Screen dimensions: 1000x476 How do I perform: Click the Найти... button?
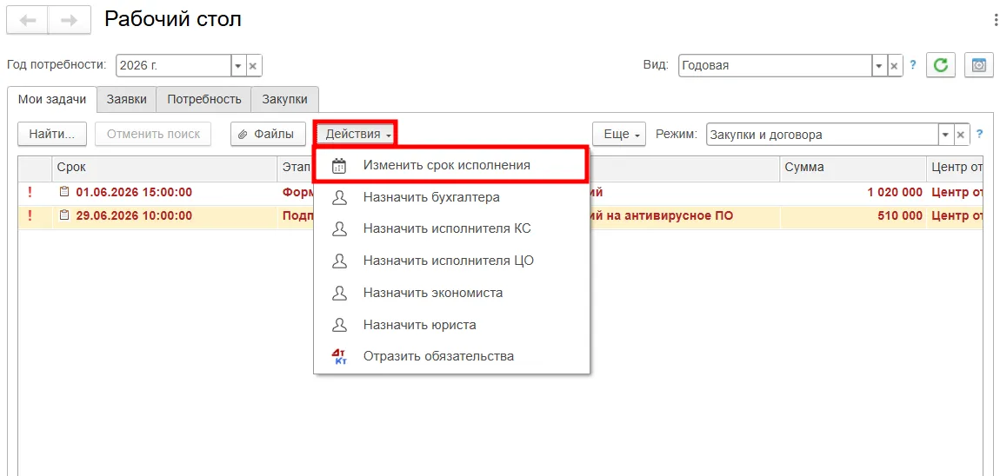coord(52,135)
